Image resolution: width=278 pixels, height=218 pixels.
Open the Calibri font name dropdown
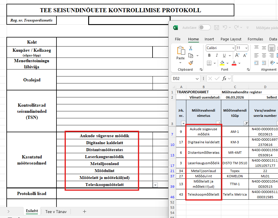click(233, 48)
